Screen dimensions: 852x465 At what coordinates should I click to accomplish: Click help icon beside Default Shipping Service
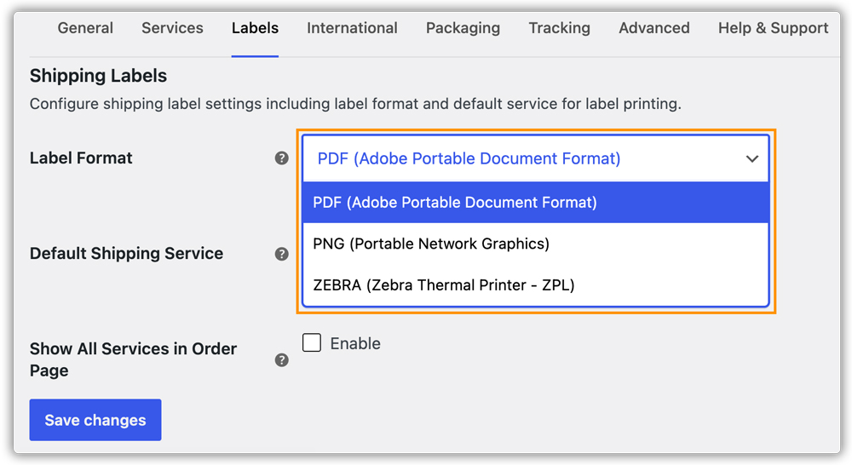point(281,254)
